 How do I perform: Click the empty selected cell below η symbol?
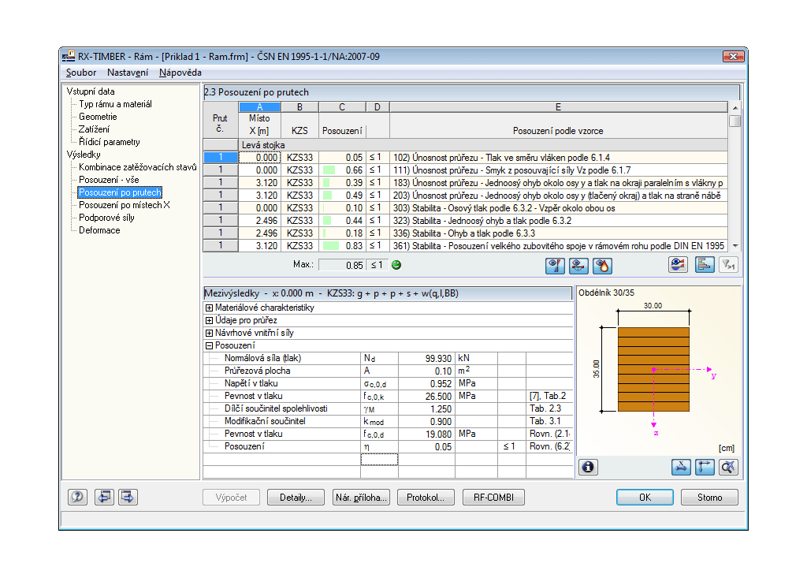[x=379, y=459]
